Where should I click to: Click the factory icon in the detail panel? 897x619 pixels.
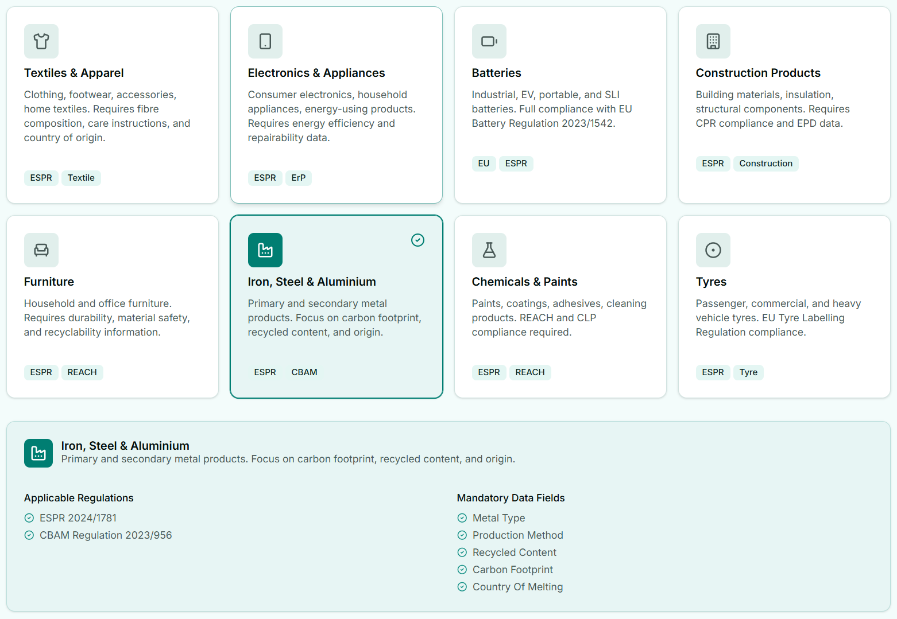(x=38, y=453)
